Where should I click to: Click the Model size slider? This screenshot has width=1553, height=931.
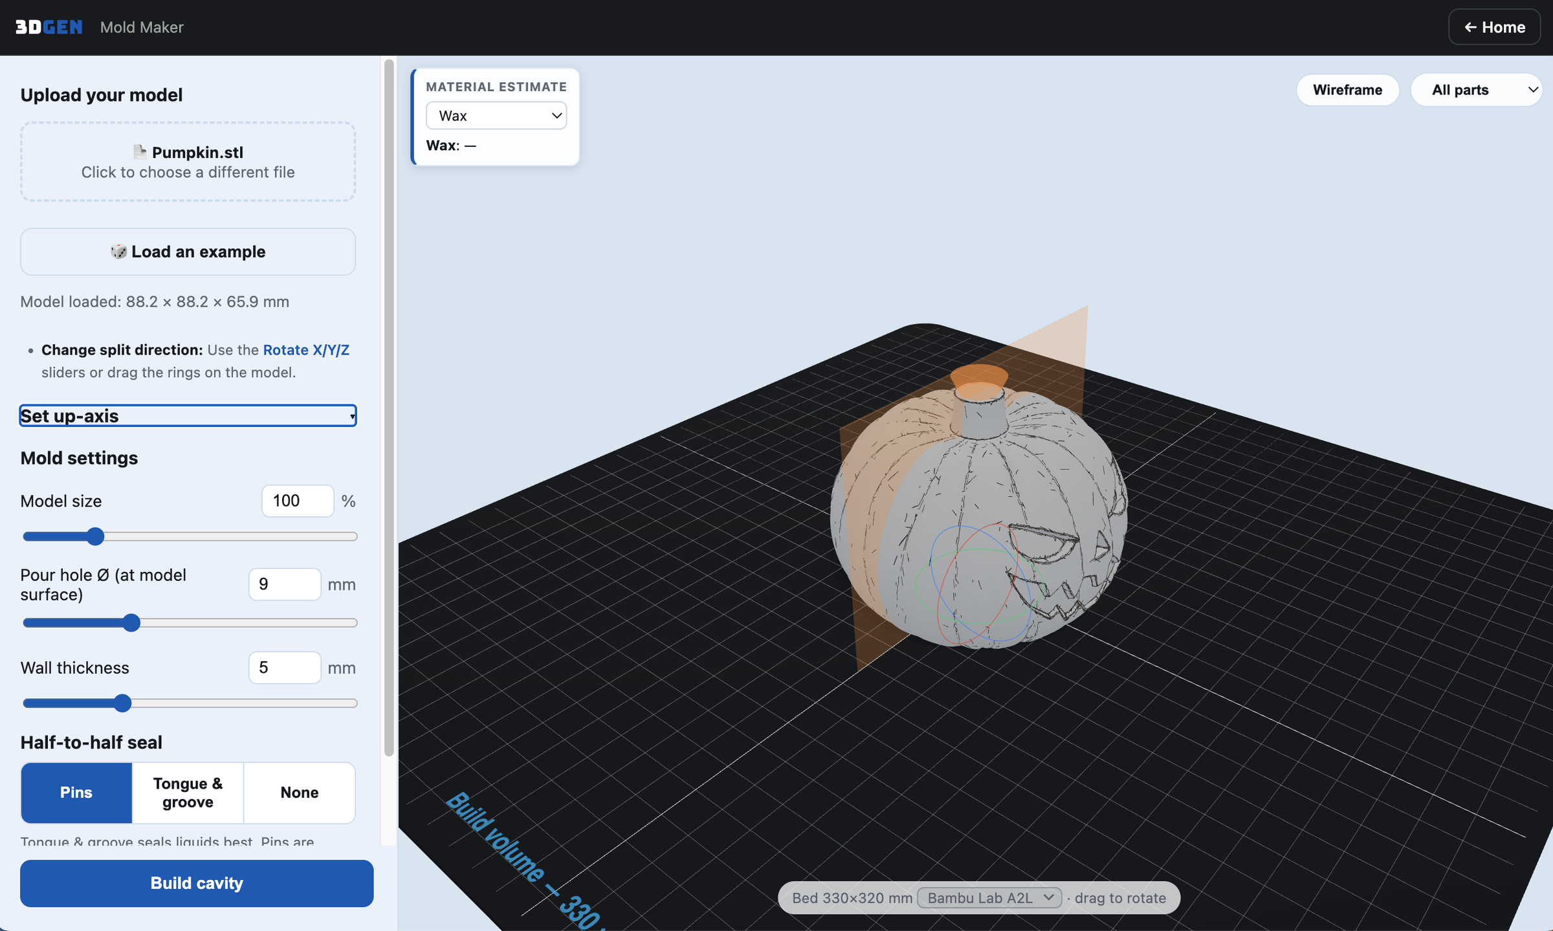click(x=190, y=536)
